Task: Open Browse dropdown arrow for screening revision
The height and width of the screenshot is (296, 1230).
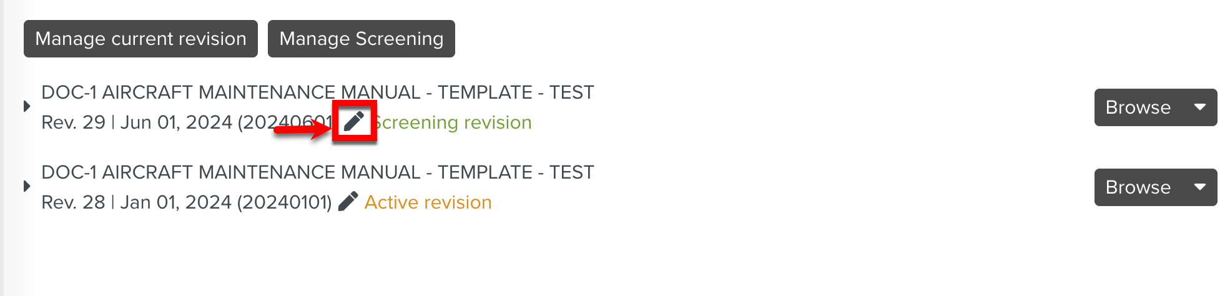Action: click(x=1199, y=107)
